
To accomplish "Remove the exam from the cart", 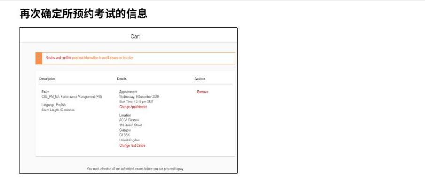I will [x=202, y=92].
